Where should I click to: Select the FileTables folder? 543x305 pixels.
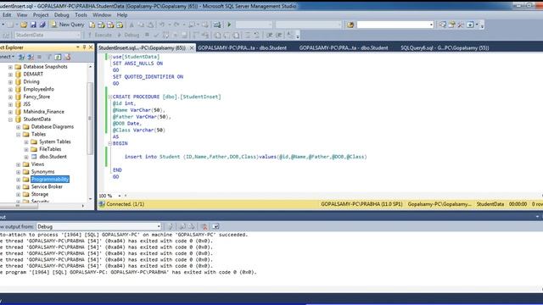tap(50, 149)
